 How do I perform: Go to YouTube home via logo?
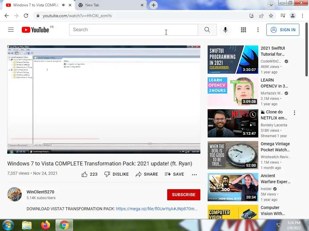click(x=35, y=30)
